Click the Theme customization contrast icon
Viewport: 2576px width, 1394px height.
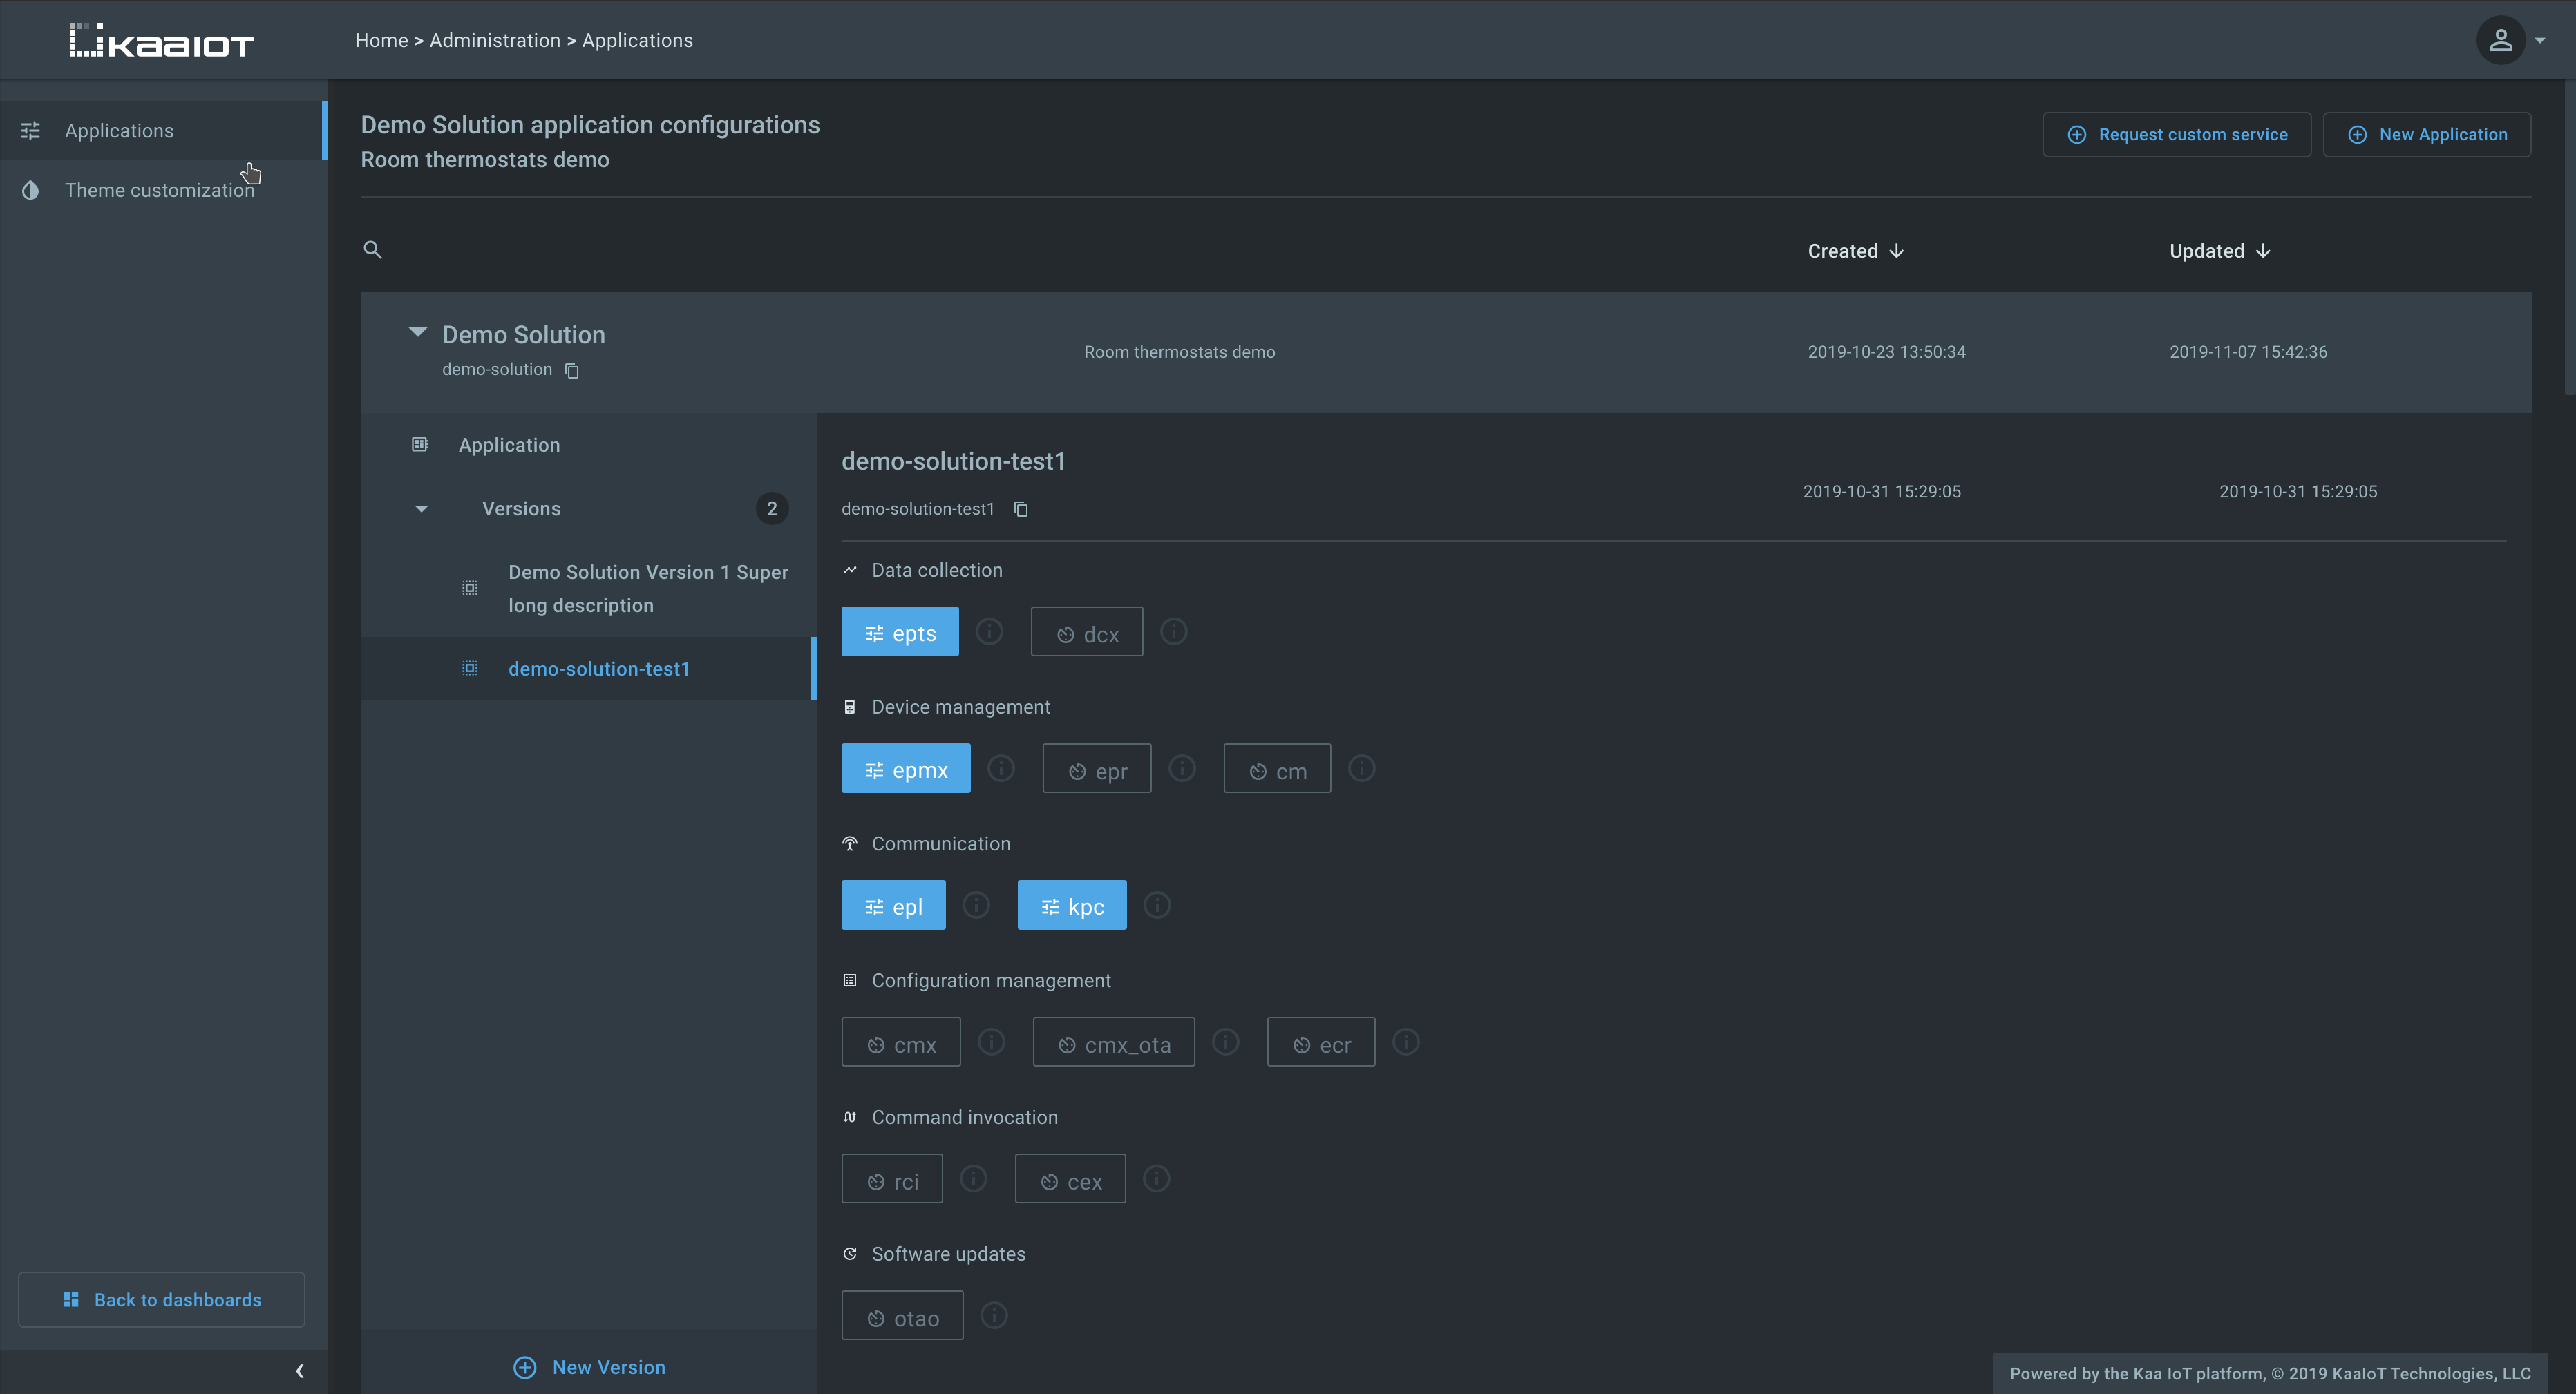pos(31,190)
